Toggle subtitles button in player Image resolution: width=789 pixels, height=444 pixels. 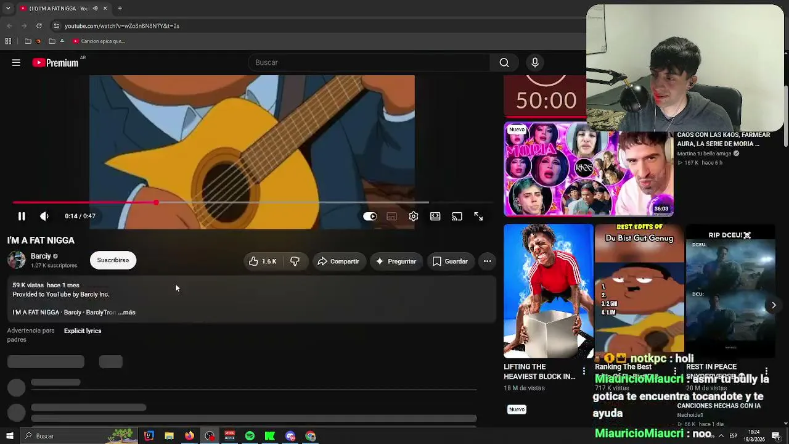[391, 216]
